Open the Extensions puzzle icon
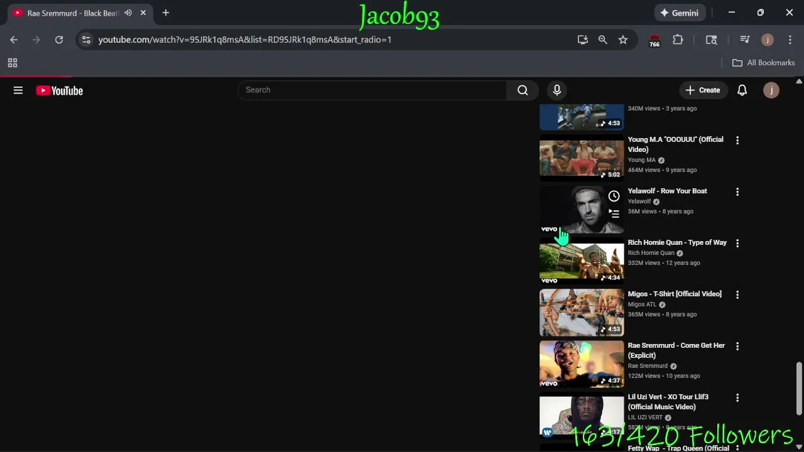Screen dimensions: 804x452 pyautogui.click(x=678, y=40)
